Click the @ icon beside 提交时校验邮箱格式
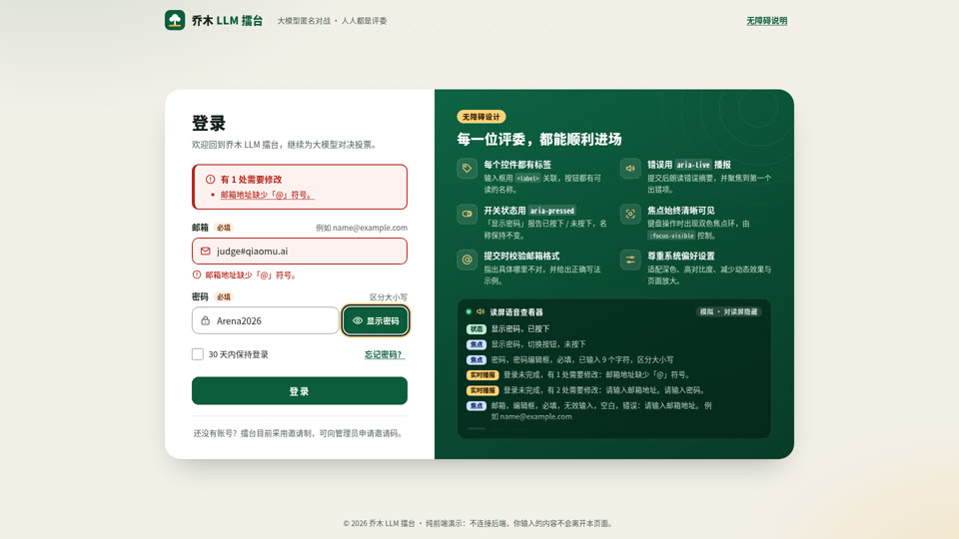This screenshot has height=539, width=959. 467,260
